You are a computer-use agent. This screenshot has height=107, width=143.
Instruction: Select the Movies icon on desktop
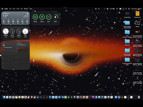(137, 24)
